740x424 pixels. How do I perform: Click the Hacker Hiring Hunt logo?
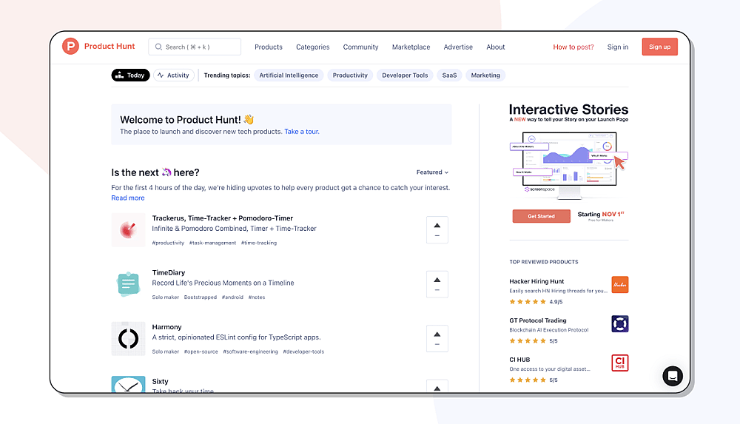pos(619,285)
